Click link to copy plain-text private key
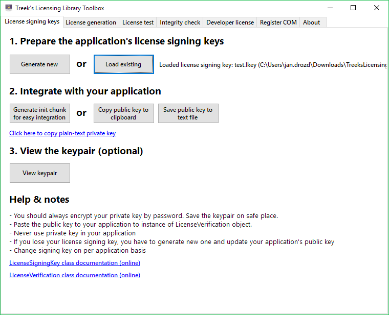Screen dimensions: 389x315 pos(62,133)
